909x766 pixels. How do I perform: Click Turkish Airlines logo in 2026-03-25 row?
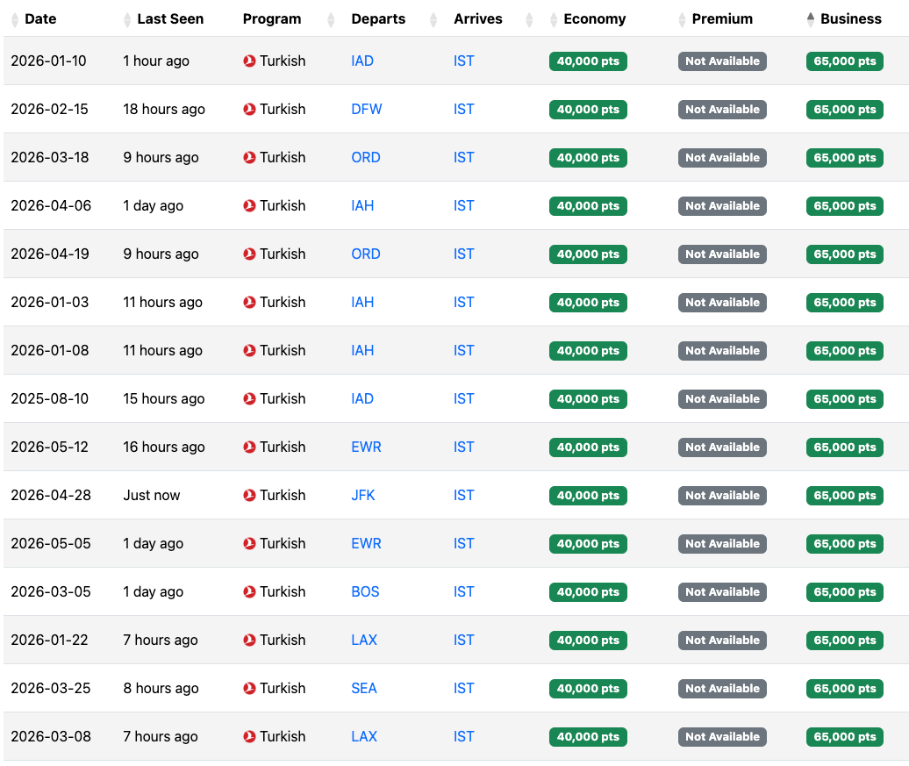[249, 688]
